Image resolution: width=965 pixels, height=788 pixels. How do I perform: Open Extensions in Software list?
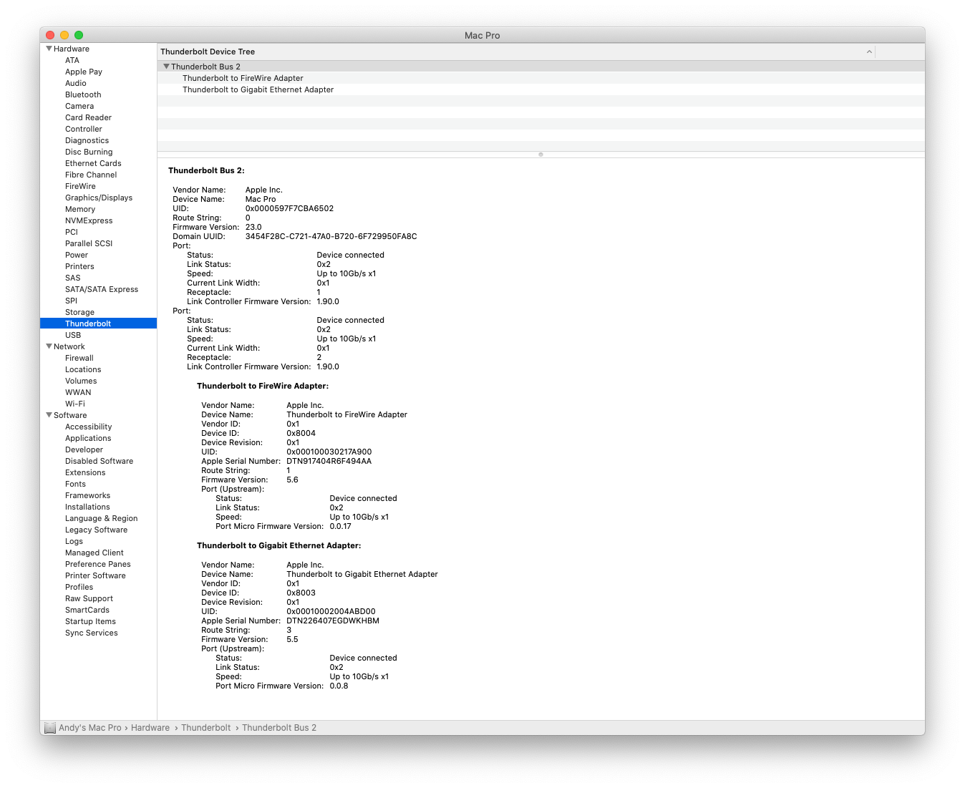pyautogui.click(x=85, y=472)
